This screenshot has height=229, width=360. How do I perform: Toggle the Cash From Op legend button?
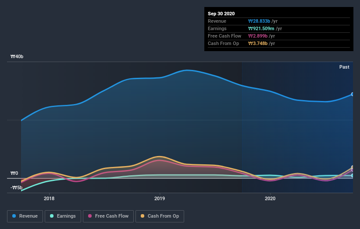pos(160,216)
